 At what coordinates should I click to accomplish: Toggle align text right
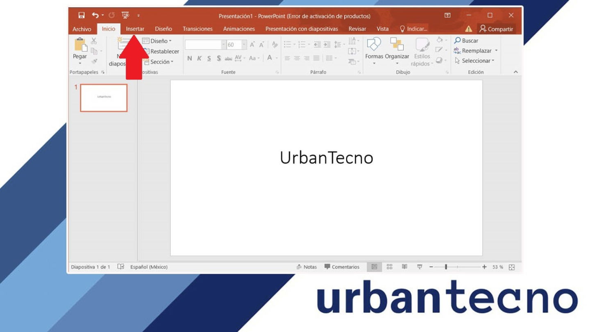coord(306,58)
